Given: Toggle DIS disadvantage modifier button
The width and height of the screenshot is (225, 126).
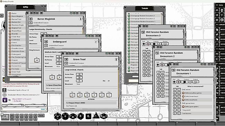Looking at the screenshot, I should pyautogui.click(x=12, y=119).
